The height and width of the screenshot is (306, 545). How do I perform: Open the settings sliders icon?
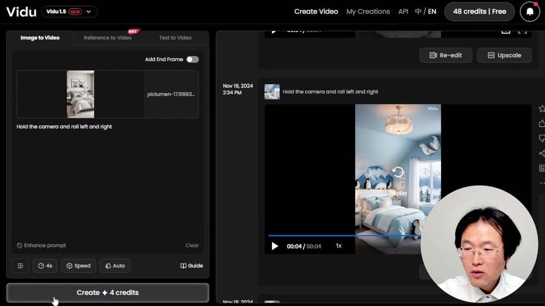click(x=20, y=266)
